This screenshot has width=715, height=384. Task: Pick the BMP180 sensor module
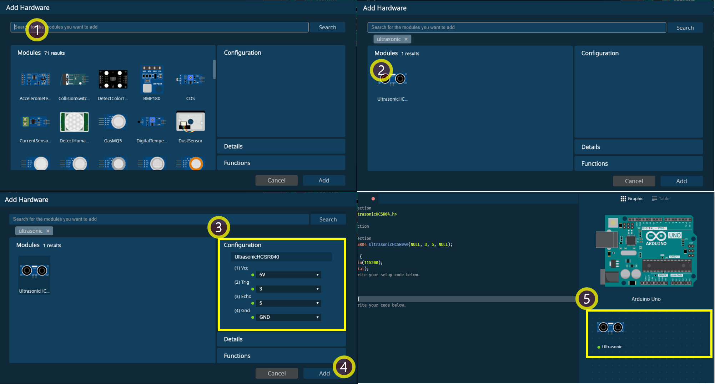[152, 79]
